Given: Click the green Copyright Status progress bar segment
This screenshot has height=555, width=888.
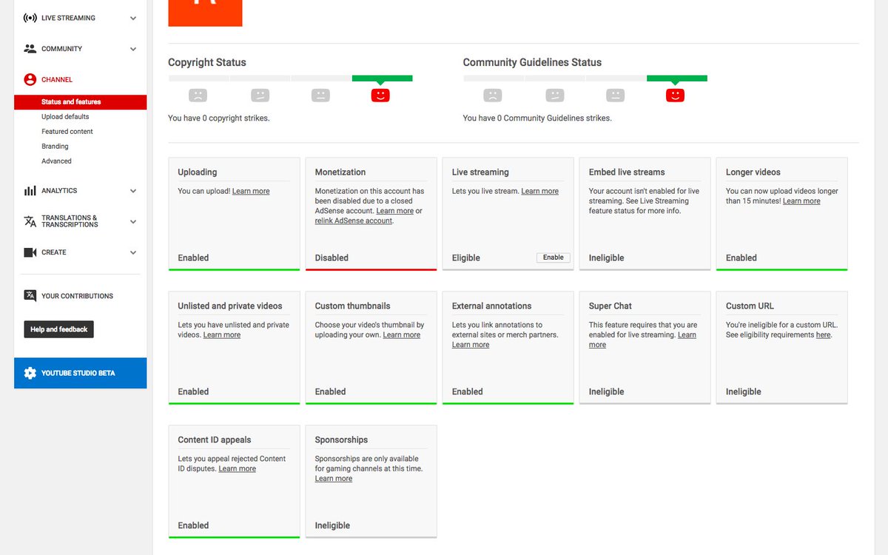Looking at the screenshot, I should pyautogui.click(x=382, y=78).
